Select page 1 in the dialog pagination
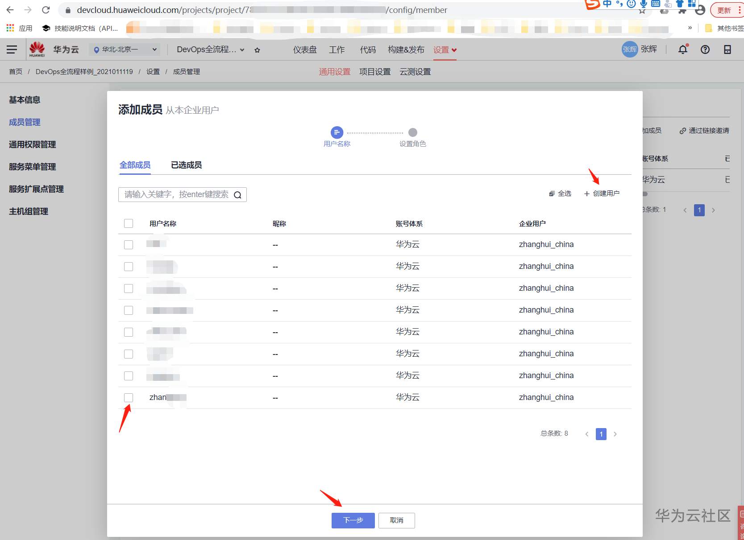744x540 pixels. pyautogui.click(x=601, y=434)
